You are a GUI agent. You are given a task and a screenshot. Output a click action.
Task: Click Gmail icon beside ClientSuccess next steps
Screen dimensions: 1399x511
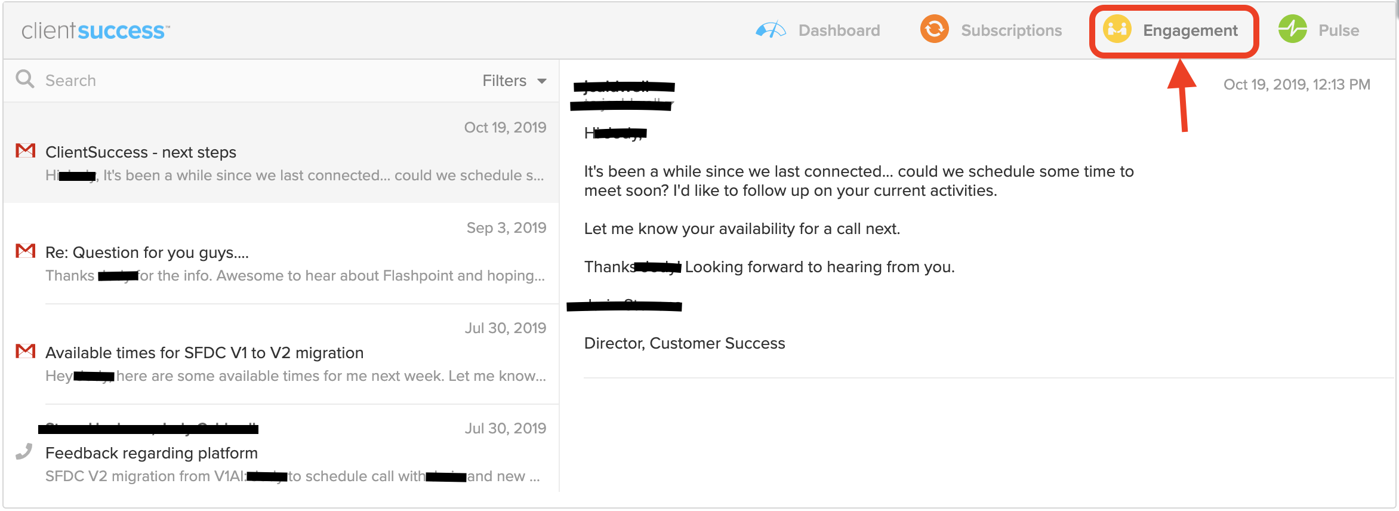[x=25, y=150]
